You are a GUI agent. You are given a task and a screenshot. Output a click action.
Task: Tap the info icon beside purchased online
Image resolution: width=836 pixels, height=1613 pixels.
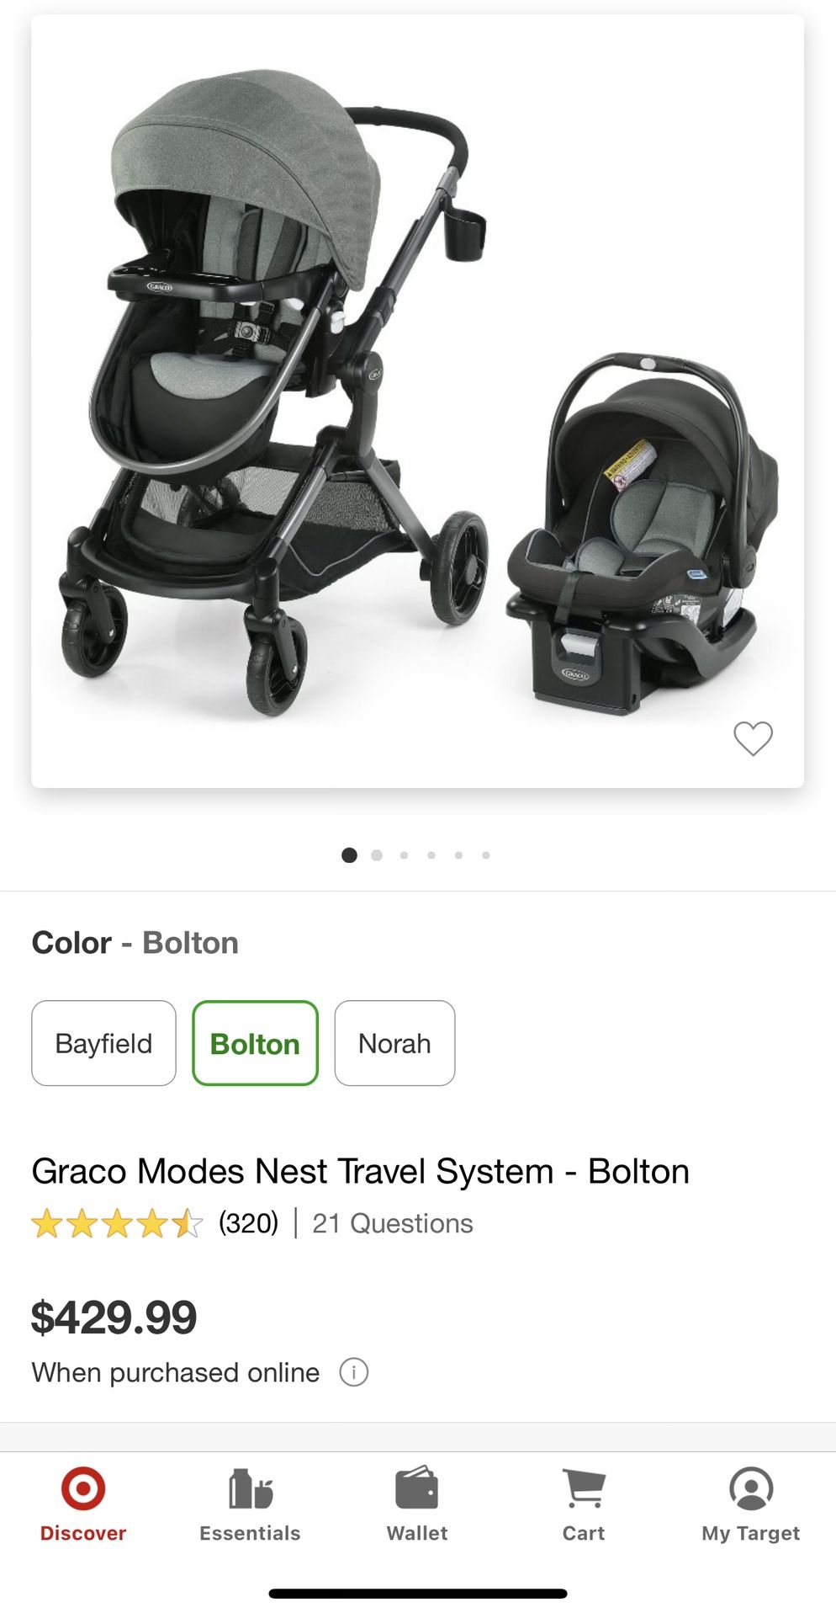(354, 1372)
